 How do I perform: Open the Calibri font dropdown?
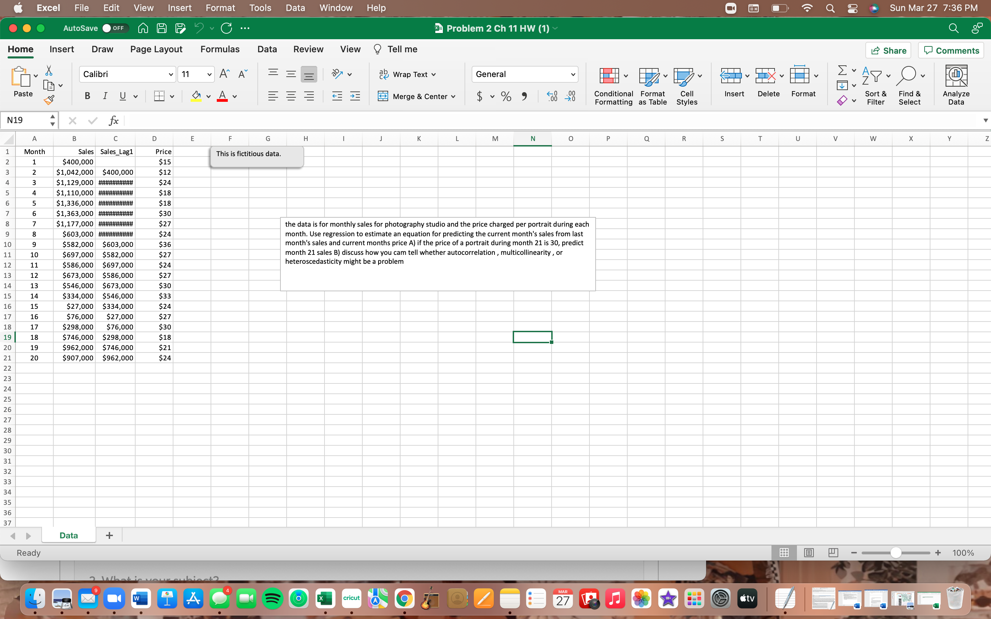click(x=171, y=74)
